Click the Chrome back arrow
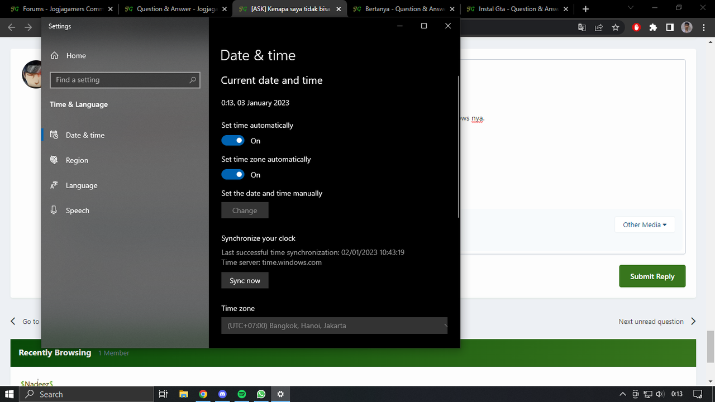The image size is (715, 402). tap(12, 27)
